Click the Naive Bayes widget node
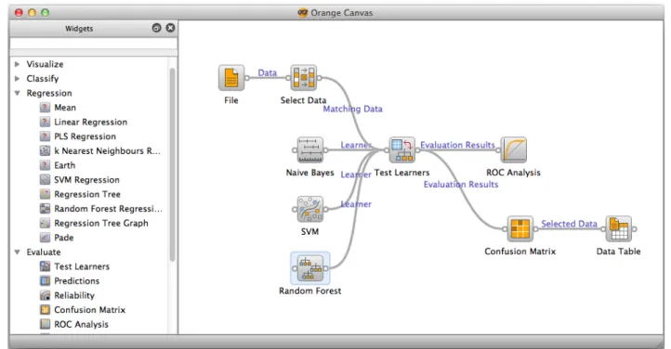The image size is (671, 349). coord(309,150)
